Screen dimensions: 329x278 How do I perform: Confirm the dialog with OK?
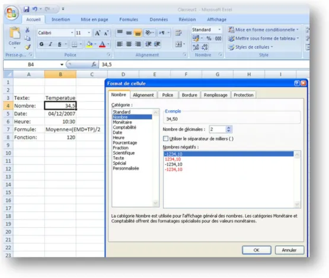pyautogui.click(x=257, y=250)
